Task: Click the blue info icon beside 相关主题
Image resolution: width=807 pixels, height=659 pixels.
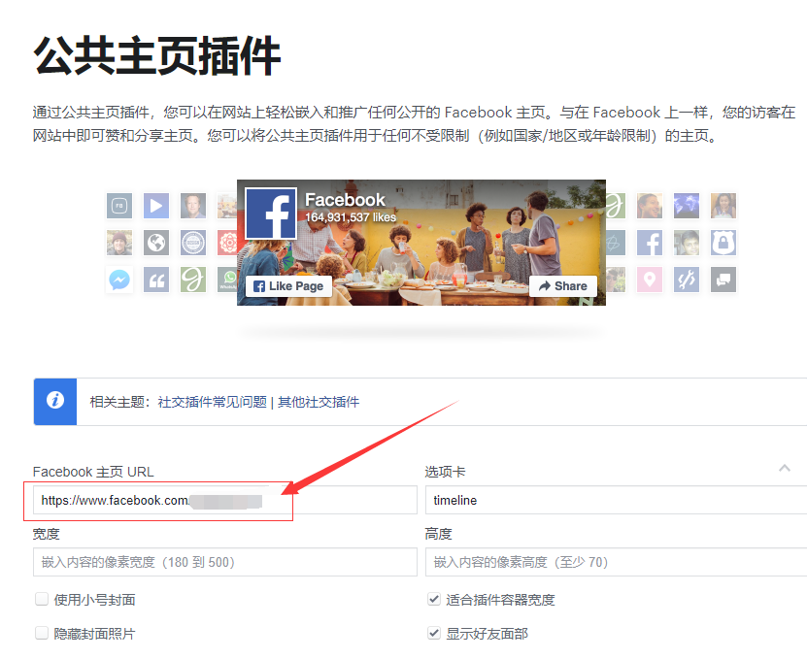Action: coord(55,401)
